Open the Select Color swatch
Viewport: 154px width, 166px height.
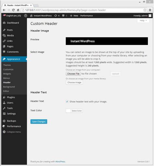(x=74, y=111)
